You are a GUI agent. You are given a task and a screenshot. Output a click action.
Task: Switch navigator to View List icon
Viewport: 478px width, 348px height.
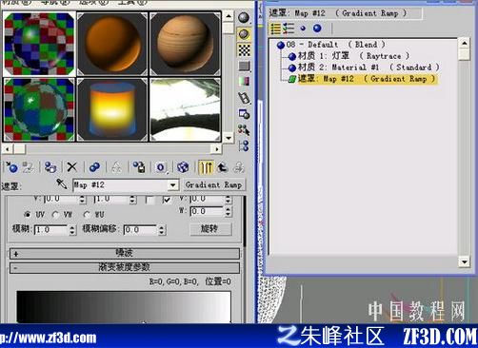(x=275, y=29)
